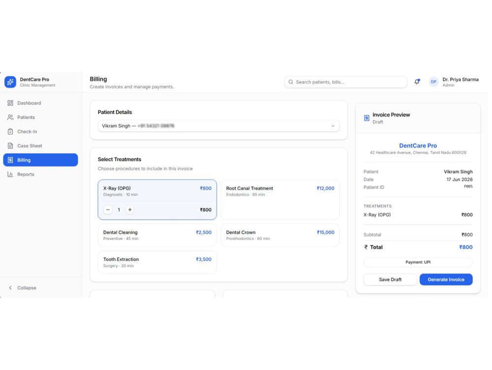Click the clinic address line
The image size is (492, 370).
pos(418,153)
